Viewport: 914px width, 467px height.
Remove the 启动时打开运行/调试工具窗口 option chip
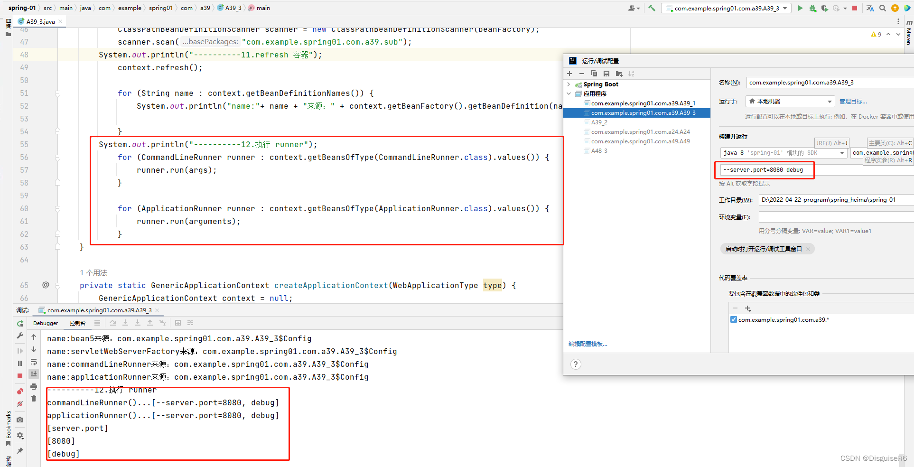(x=809, y=249)
